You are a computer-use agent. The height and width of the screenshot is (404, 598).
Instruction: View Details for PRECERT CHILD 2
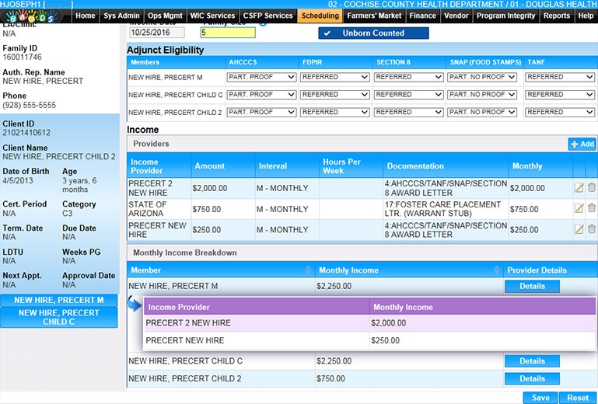point(532,378)
